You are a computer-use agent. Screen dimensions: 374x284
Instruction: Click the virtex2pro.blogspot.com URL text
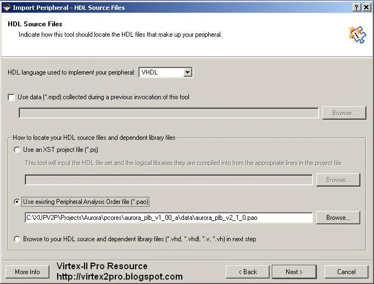point(119,277)
